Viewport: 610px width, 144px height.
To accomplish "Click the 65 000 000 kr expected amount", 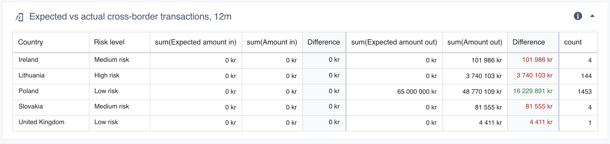I will (x=417, y=92).
